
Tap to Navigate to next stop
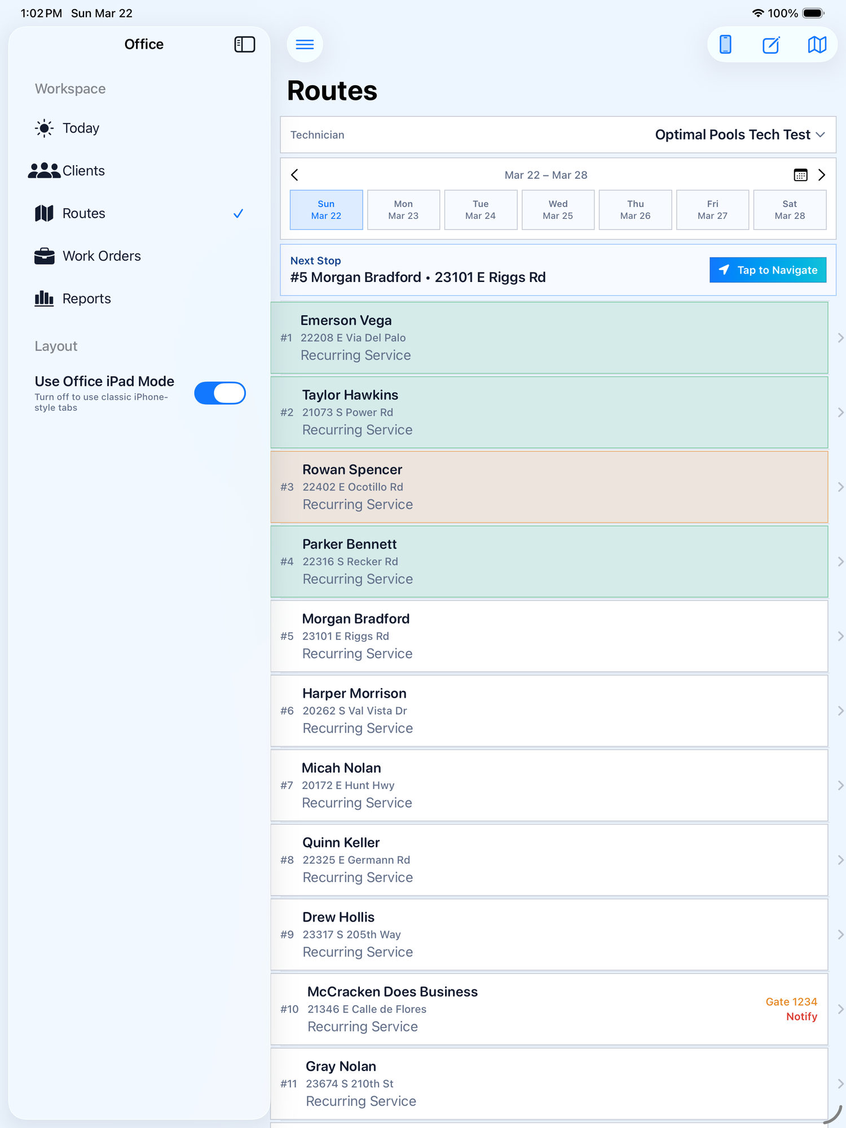[768, 270]
